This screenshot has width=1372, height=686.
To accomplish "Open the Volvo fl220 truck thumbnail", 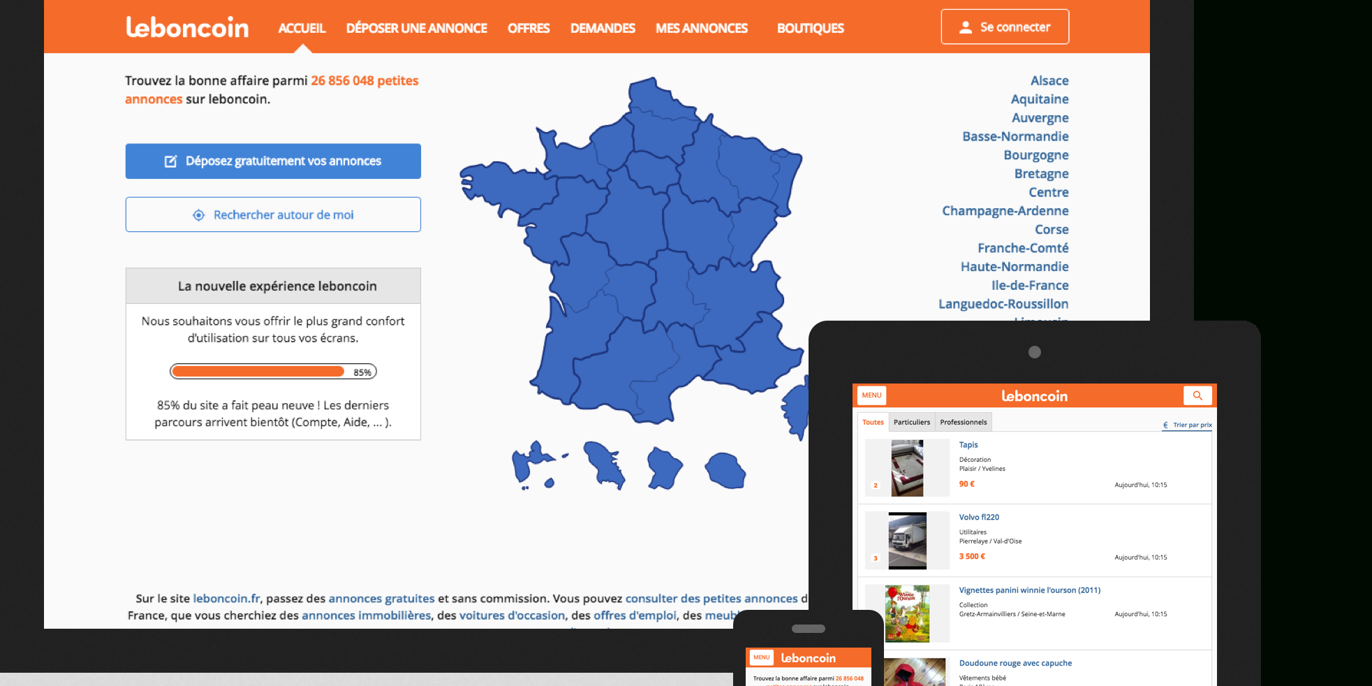I will 907,541.
